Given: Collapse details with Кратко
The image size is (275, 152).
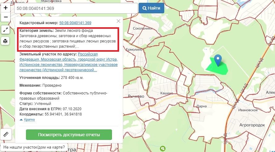Looking at the screenshot, I should tap(27, 119).
